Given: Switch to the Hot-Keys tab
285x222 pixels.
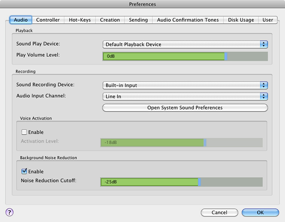Looking at the screenshot, I should pyautogui.click(x=80, y=20).
